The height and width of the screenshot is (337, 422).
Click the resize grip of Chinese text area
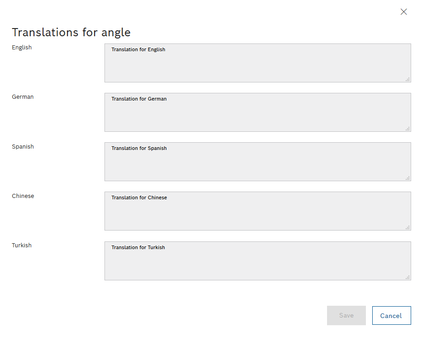(408, 228)
